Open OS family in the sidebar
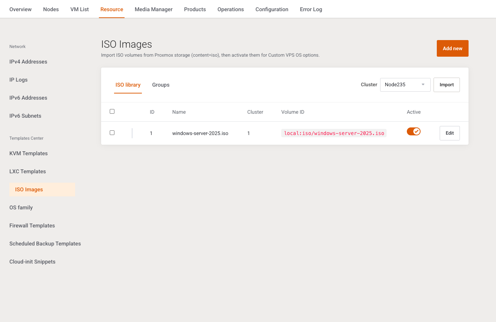This screenshot has width=496, height=322. click(x=21, y=208)
